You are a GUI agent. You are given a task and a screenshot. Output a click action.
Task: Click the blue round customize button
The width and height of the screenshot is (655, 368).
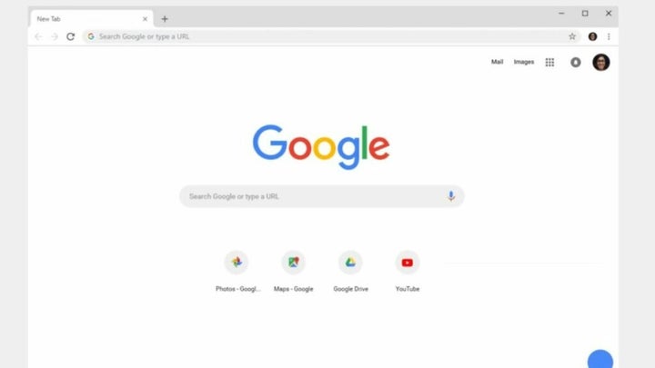tap(600, 359)
